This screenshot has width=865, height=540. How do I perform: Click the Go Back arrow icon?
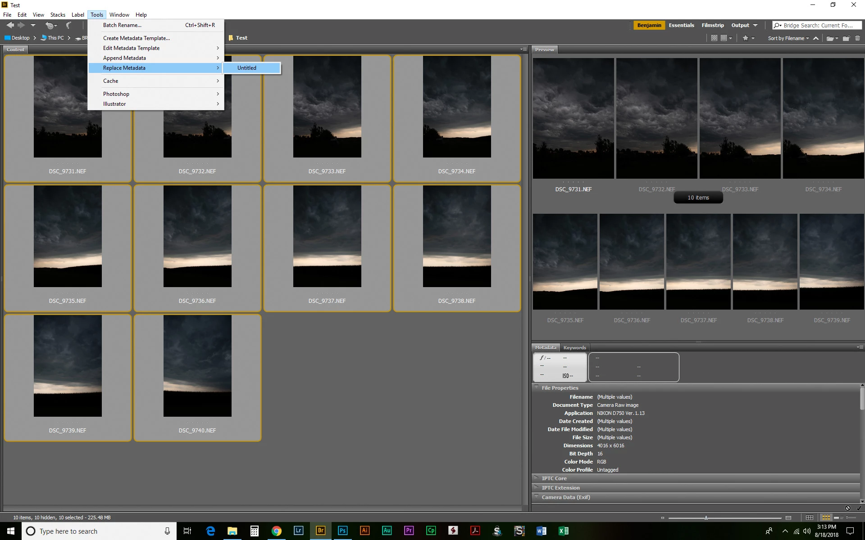(x=10, y=25)
